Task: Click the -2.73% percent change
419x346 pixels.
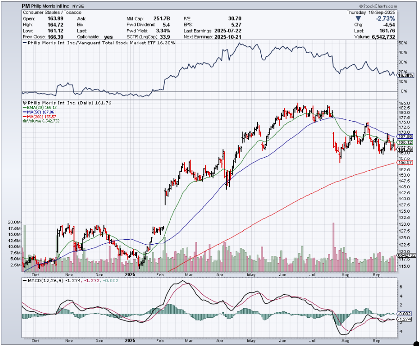Action: click(385, 19)
